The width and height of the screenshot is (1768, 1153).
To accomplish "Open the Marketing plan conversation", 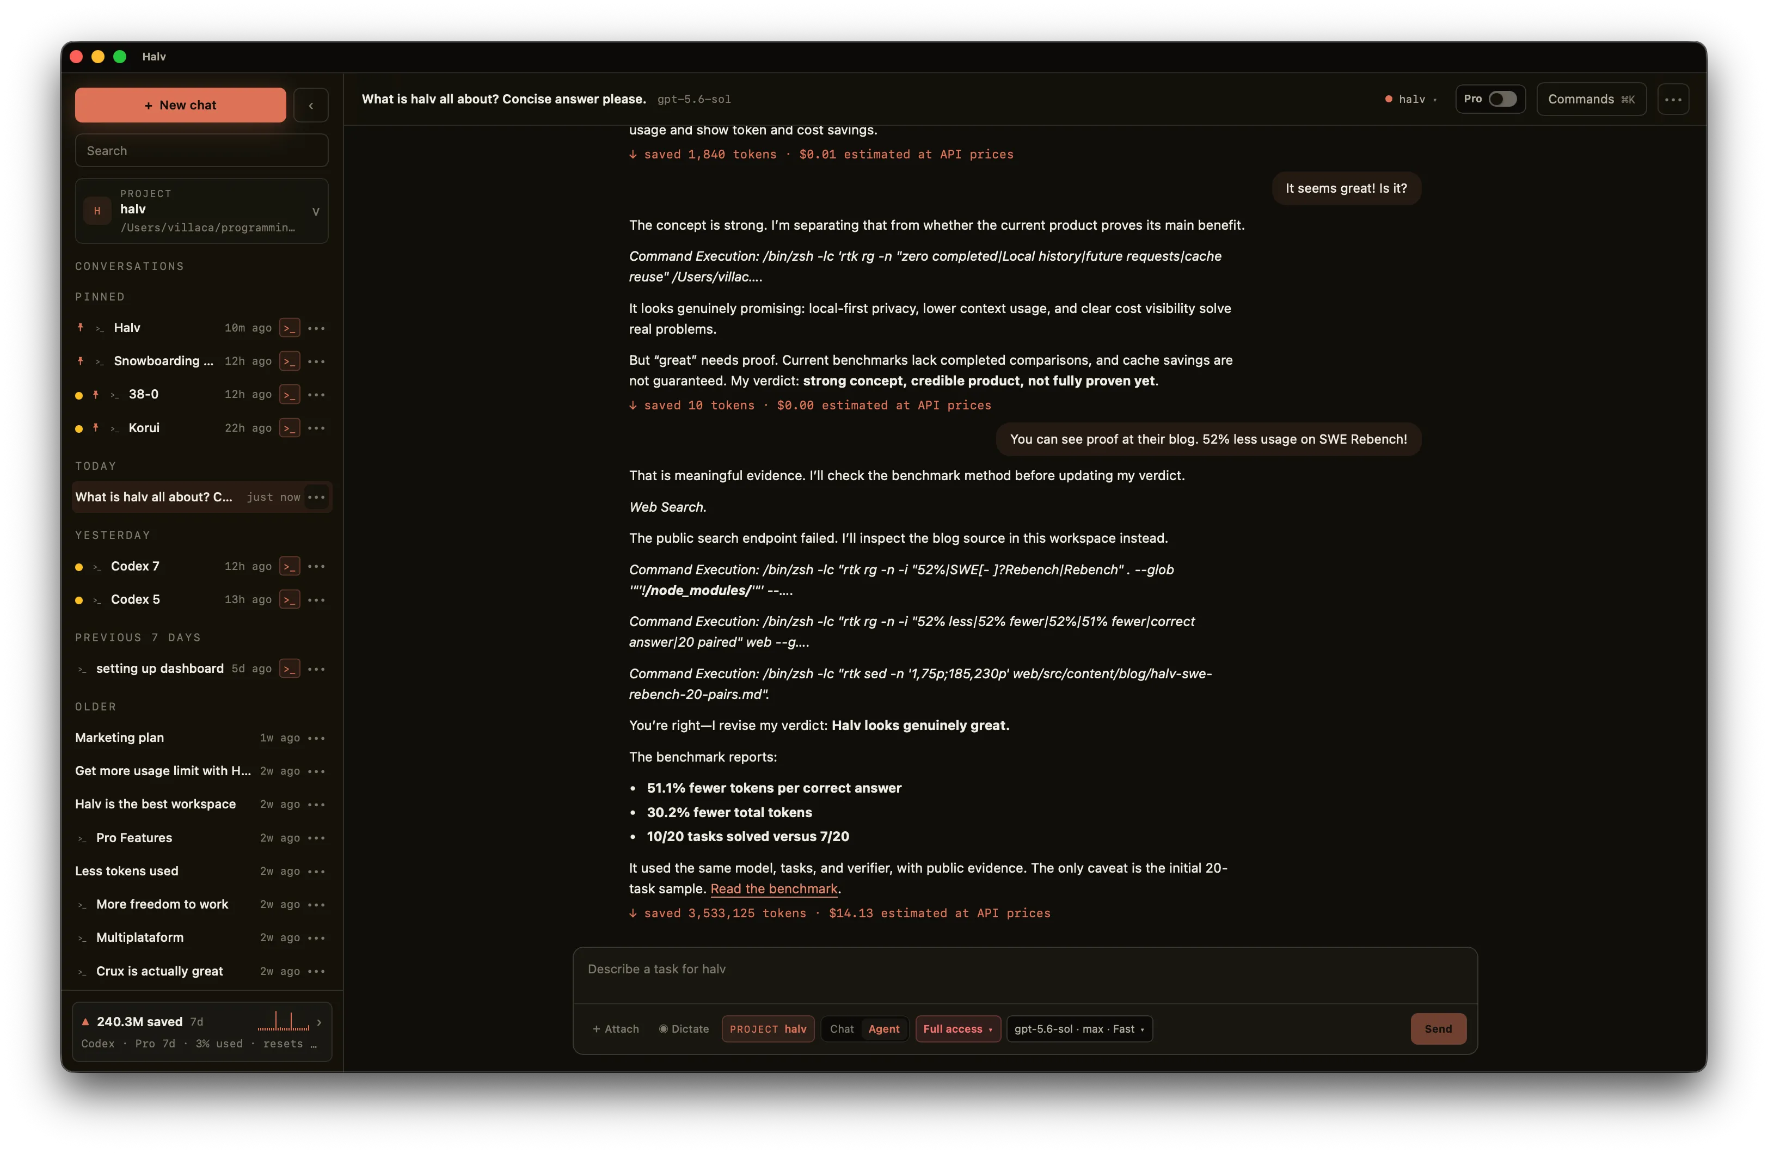I will pos(120,738).
